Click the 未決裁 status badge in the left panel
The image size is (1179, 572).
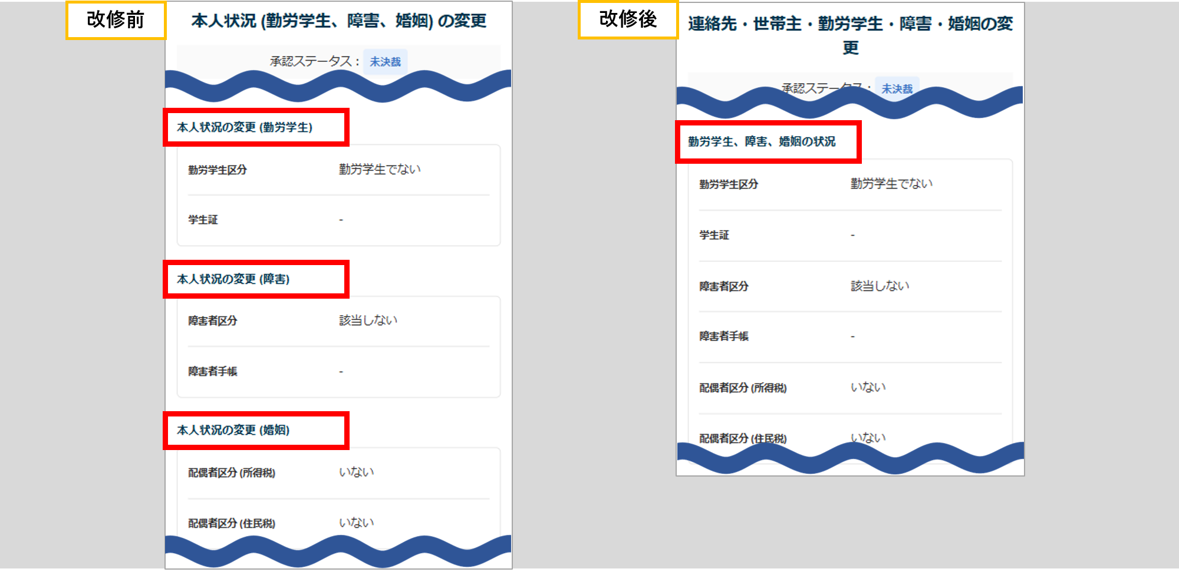385,62
